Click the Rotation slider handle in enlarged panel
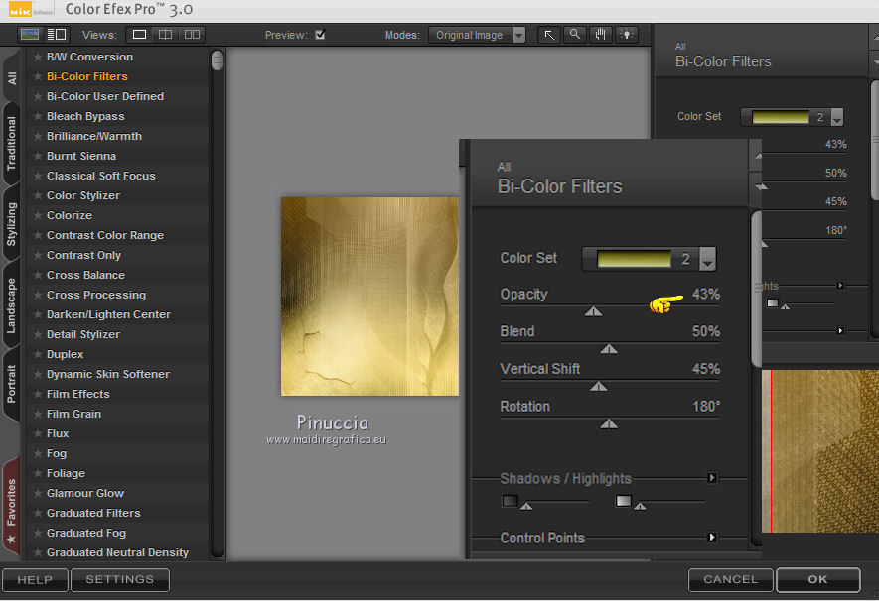Screen dimensions: 879x601 (609, 424)
